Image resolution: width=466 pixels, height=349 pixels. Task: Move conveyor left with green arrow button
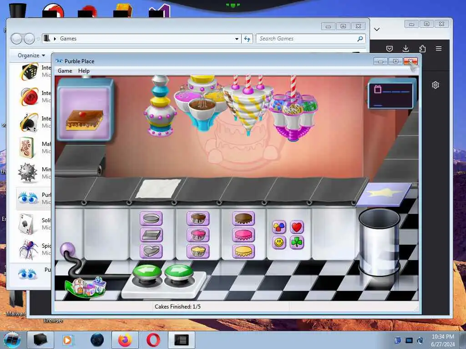(x=147, y=271)
